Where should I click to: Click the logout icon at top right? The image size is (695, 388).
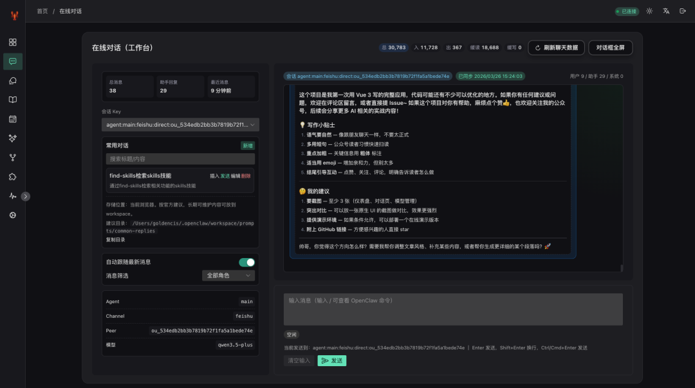coord(683,11)
